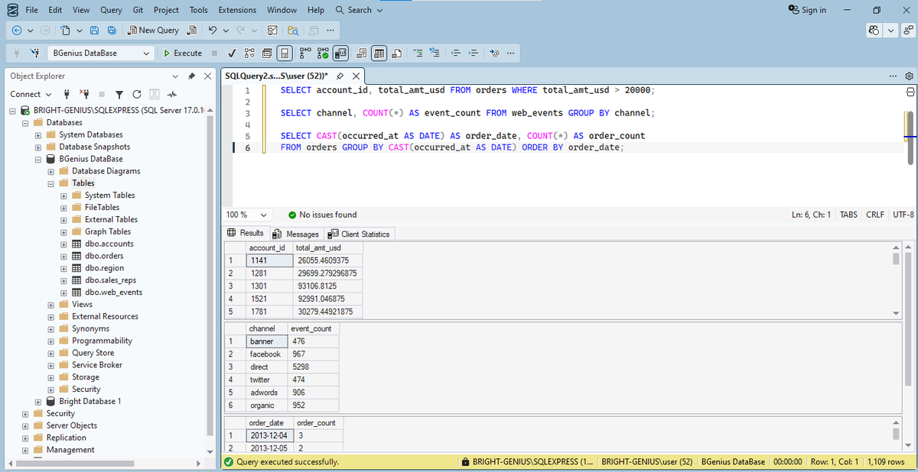The width and height of the screenshot is (918, 472).
Task: Switch output to Results to Text
Action: pos(360,53)
